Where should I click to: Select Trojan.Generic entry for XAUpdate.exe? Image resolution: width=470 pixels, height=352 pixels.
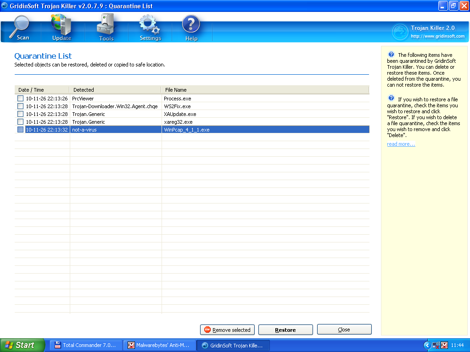89,114
